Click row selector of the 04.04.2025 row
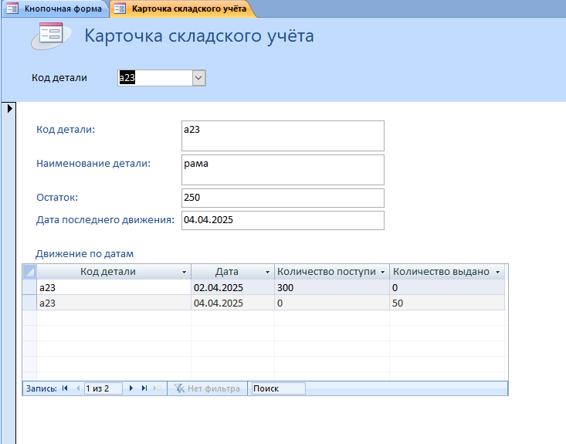This screenshot has height=444, width=566. click(29, 303)
